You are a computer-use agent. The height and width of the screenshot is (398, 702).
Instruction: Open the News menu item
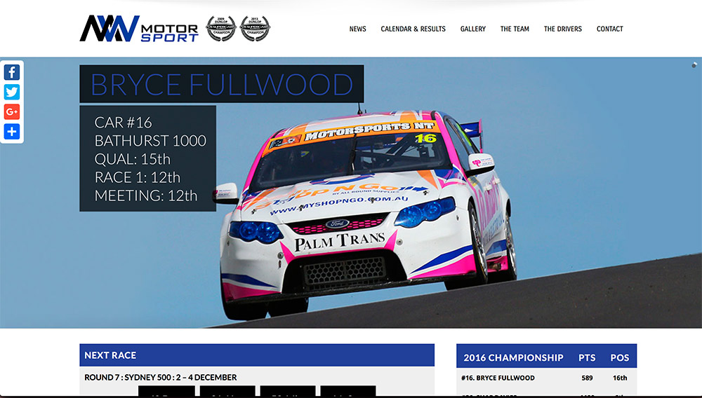click(x=358, y=29)
